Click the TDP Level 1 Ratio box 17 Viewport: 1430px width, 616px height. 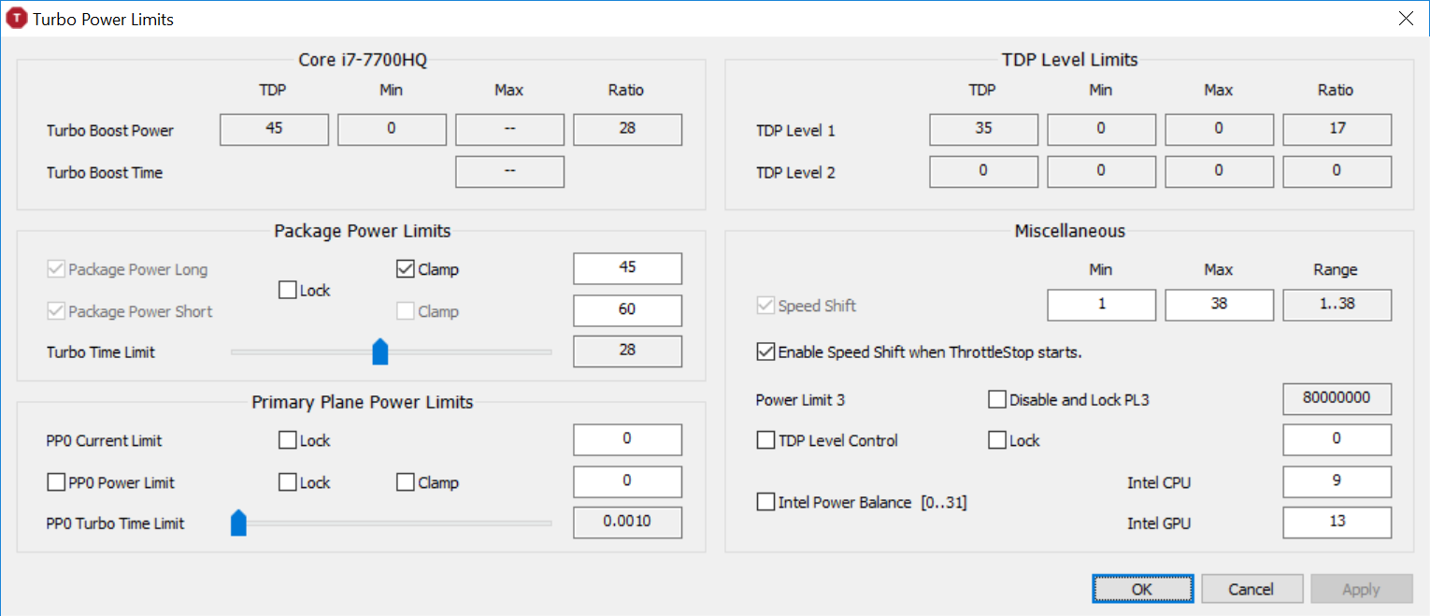tap(1337, 130)
